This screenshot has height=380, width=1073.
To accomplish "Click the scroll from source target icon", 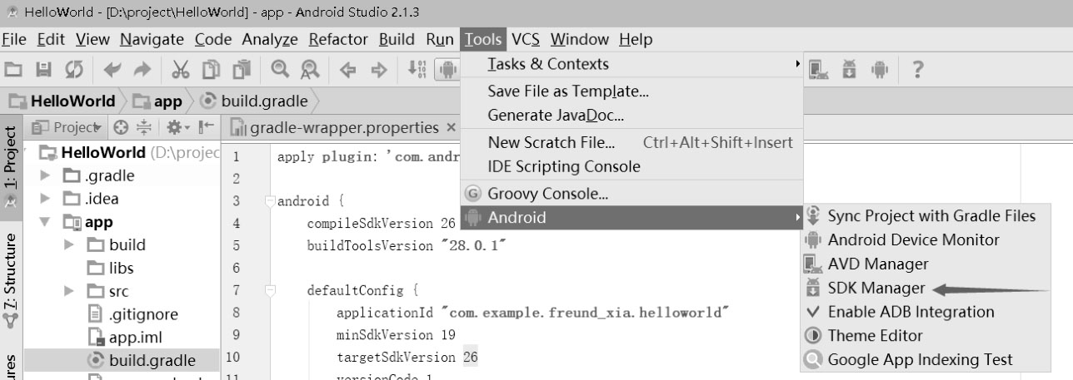I will (119, 128).
